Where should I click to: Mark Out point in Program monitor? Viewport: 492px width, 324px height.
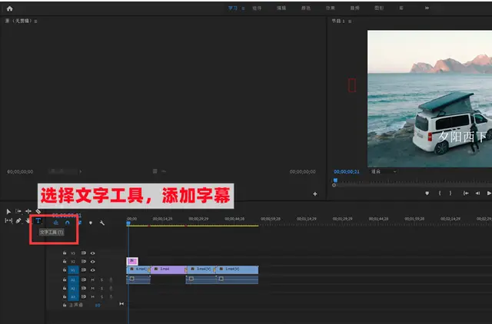coord(450,193)
